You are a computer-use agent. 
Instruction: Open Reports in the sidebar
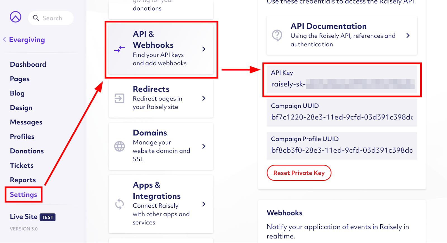pos(23,180)
